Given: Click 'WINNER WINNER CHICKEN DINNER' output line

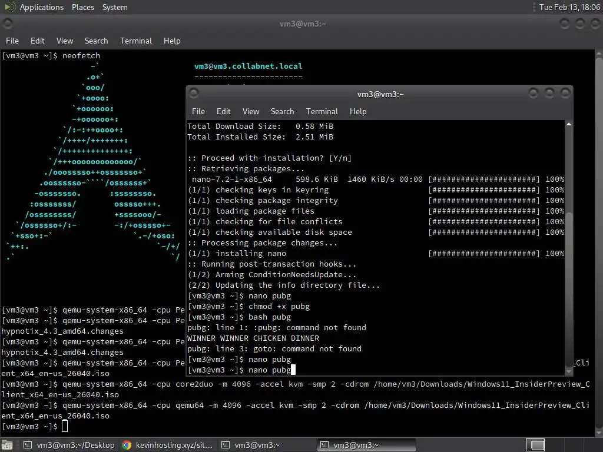Looking at the screenshot, I should tap(253, 338).
